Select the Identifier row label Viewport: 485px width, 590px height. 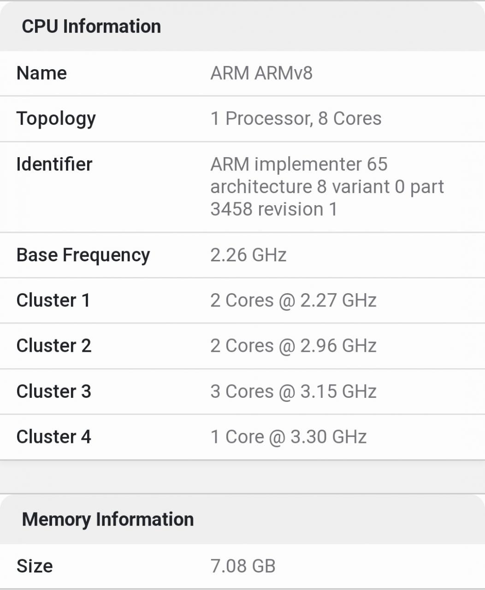(54, 164)
